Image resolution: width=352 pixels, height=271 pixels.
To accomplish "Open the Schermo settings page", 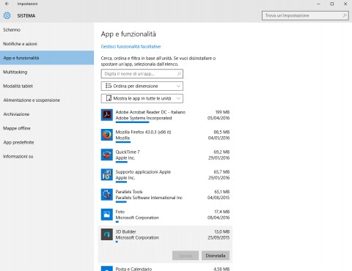I will click(47, 30).
